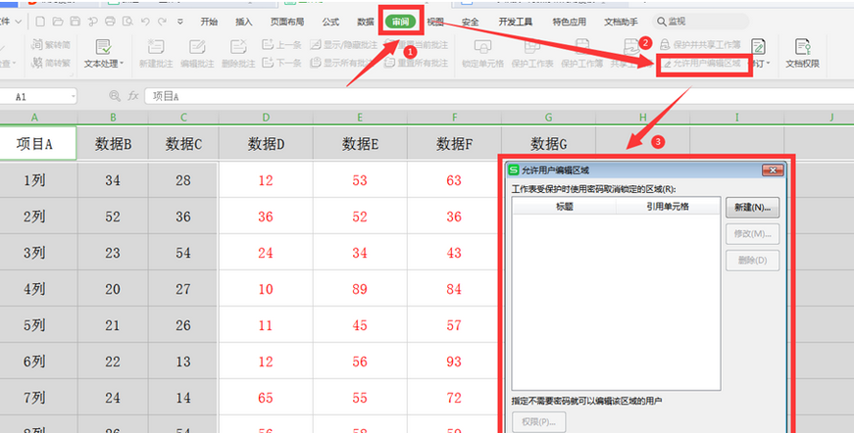This screenshot has height=433, width=854.
Task: Click the 引用单元格 column header in dialog
Action: click(668, 207)
